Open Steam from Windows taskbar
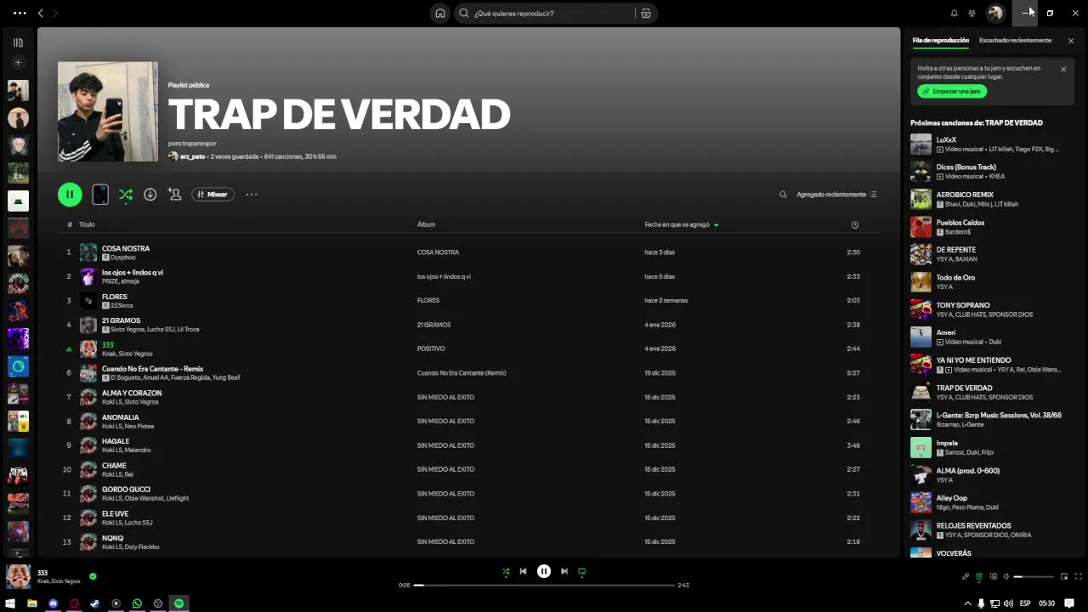The image size is (1088, 612). [x=95, y=603]
